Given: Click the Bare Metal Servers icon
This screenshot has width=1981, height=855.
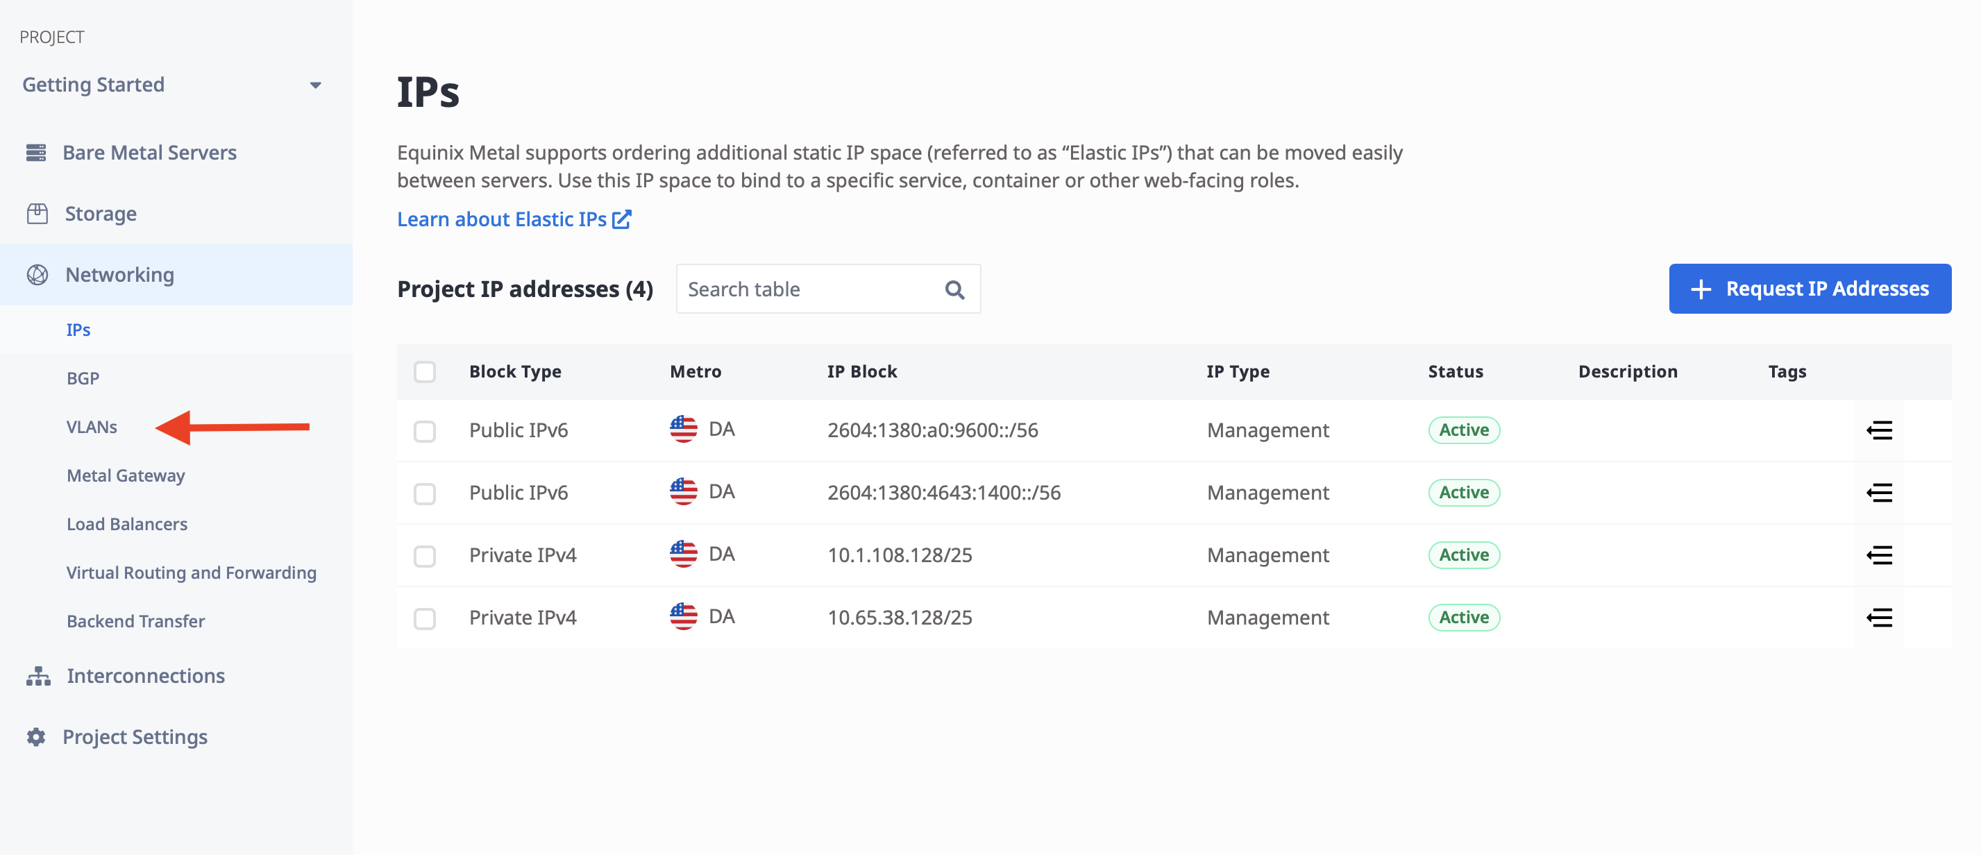Looking at the screenshot, I should coord(37,151).
